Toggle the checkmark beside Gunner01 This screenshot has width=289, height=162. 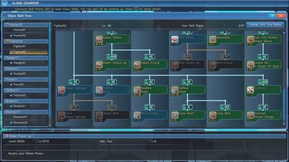[11, 73]
